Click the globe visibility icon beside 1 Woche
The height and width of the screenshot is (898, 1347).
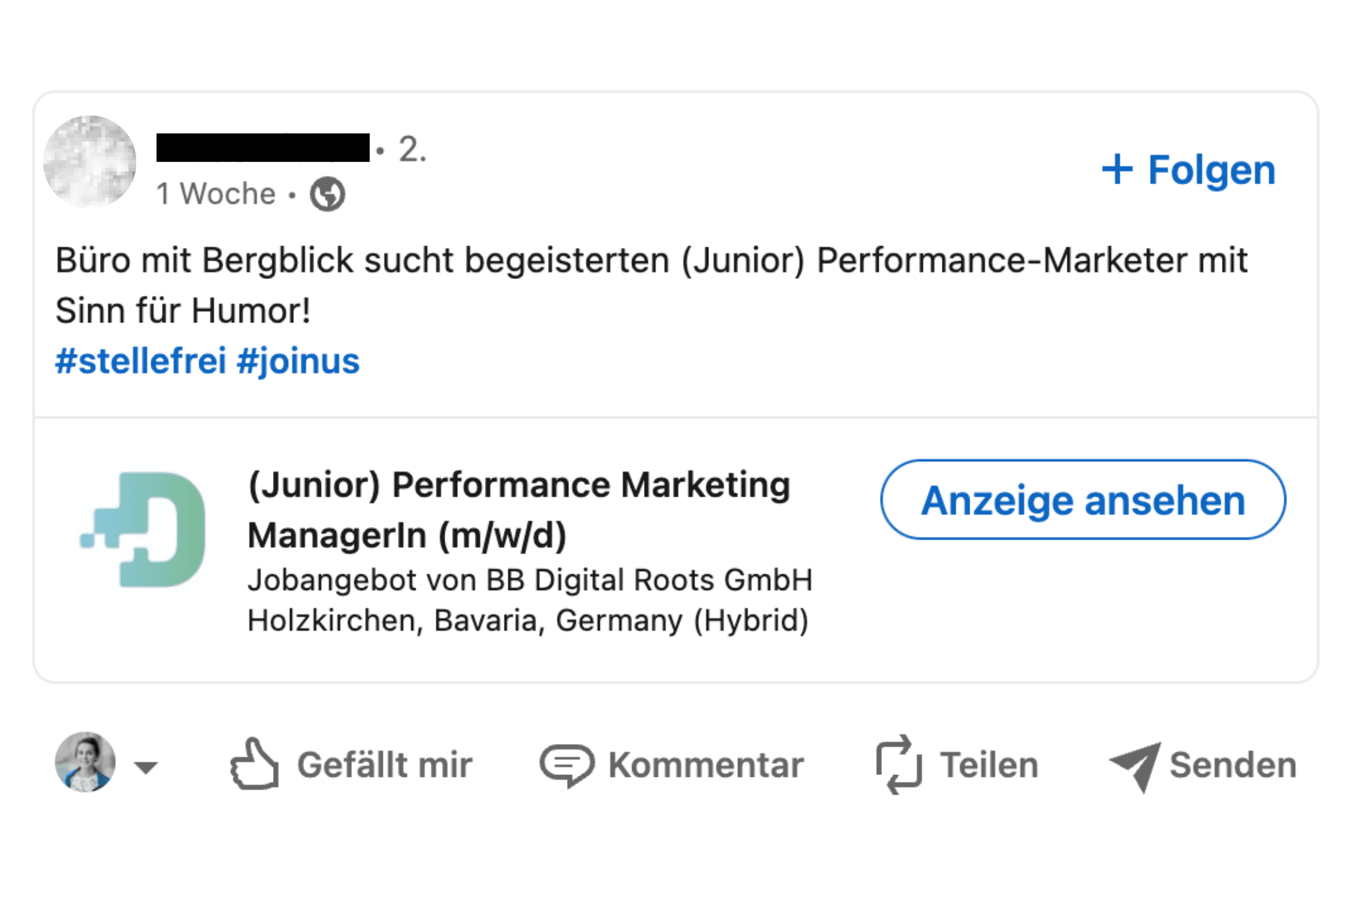coord(327,193)
